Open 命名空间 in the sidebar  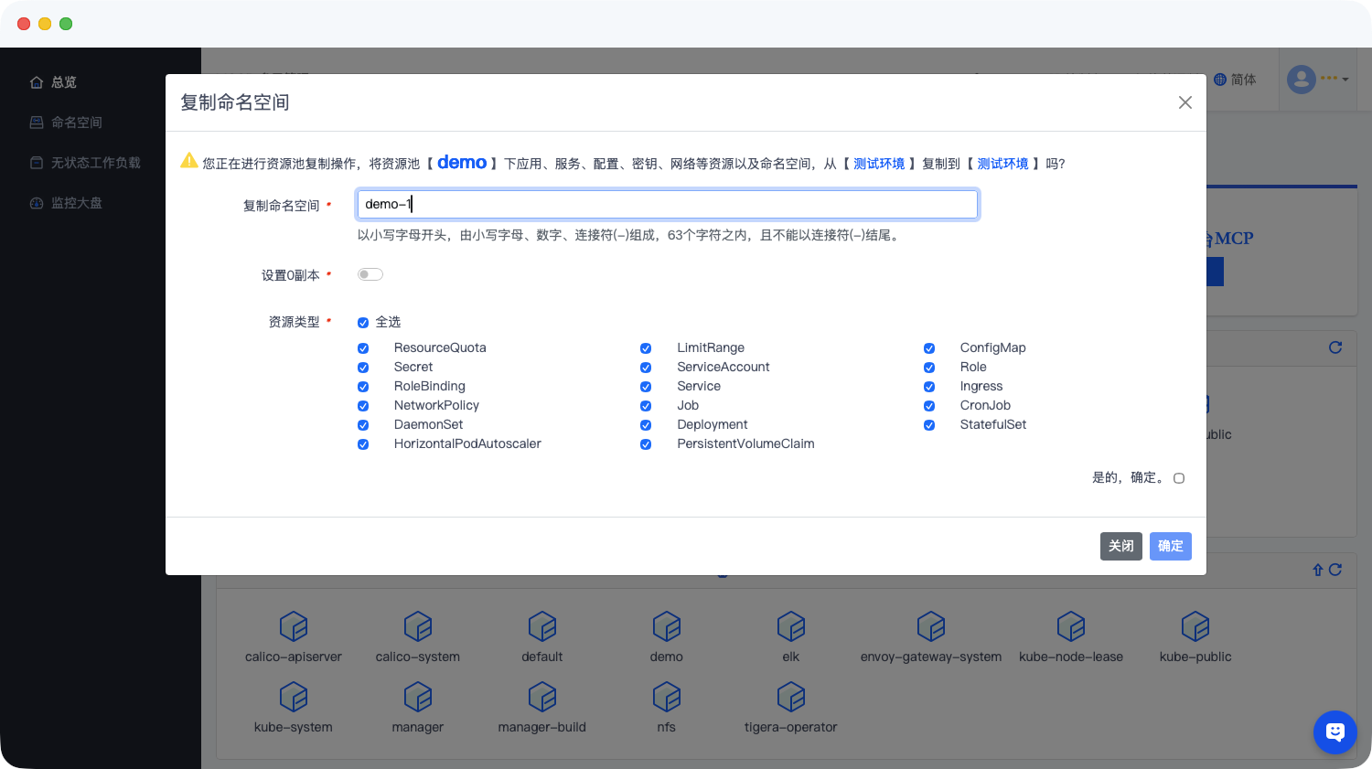[x=76, y=123]
